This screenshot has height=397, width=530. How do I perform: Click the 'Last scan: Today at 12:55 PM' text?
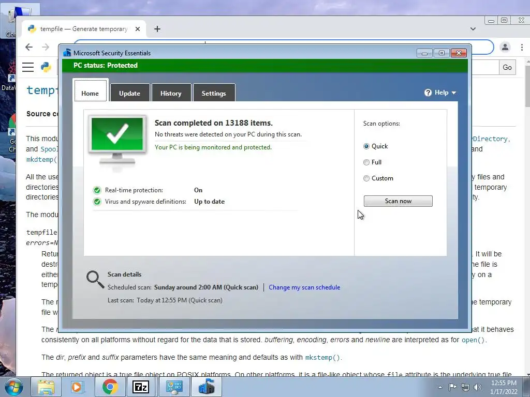pos(165,300)
